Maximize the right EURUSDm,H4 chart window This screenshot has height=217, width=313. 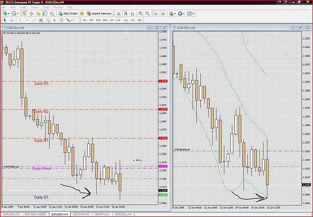(300, 28)
